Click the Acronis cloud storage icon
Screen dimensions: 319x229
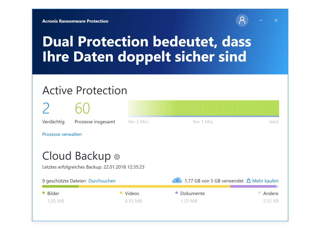click(177, 180)
